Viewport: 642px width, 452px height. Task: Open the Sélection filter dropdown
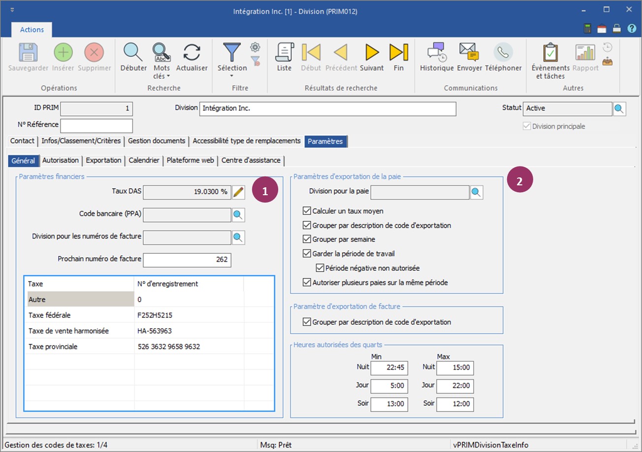[x=232, y=76]
